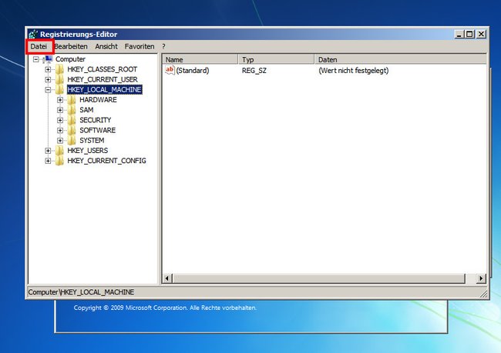Expand the SAM key
The height and width of the screenshot is (353, 501).
(60, 110)
